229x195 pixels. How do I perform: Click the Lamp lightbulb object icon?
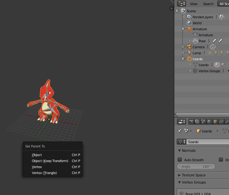(x=189, y=53)
